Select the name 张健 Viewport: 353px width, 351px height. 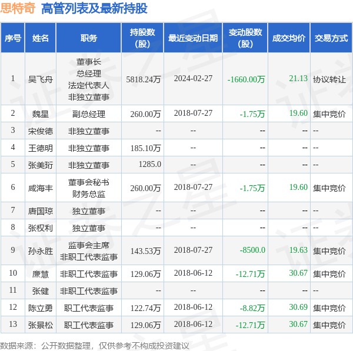(x=40, y=291)
